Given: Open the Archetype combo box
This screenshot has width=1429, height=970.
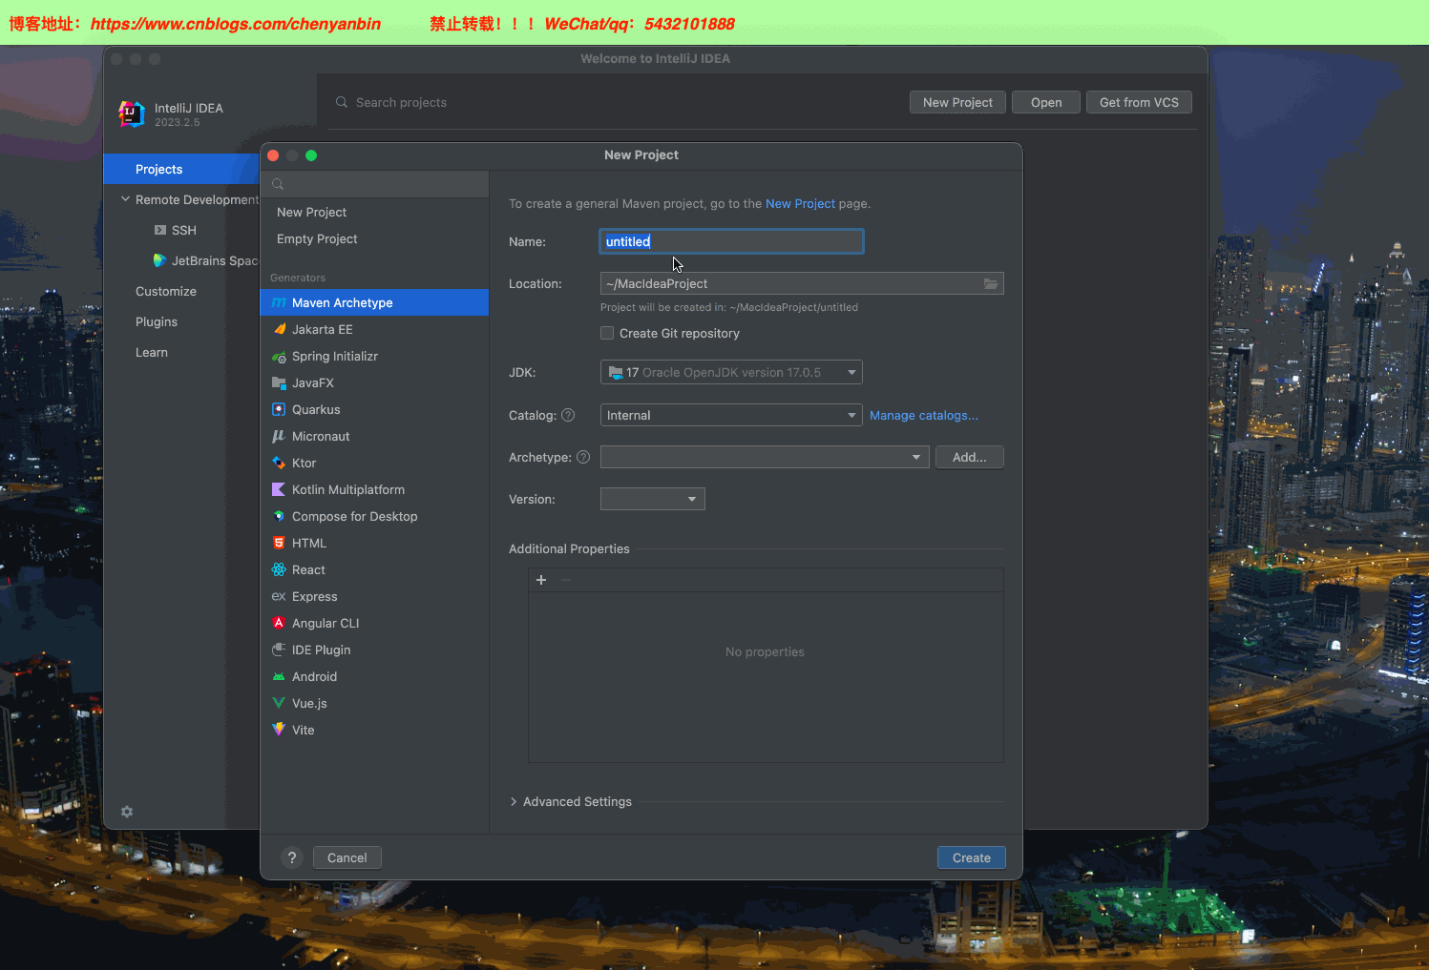Looking at the screenshot, I should pyautogui.click(x=765, y=457).
